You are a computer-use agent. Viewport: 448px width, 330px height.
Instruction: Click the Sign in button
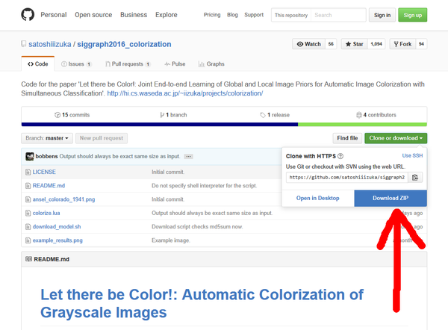coord(382,15)
